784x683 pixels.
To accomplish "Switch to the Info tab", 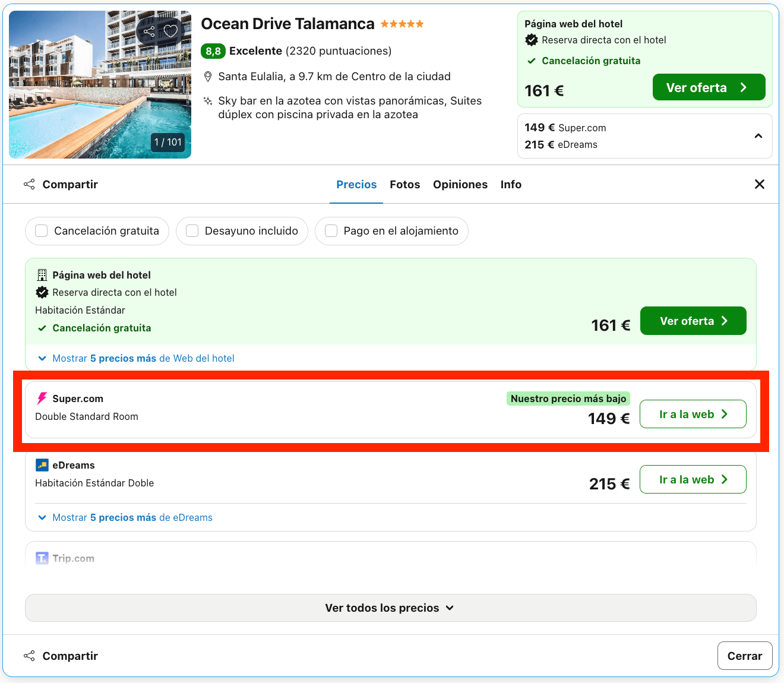I will [511, 185].
